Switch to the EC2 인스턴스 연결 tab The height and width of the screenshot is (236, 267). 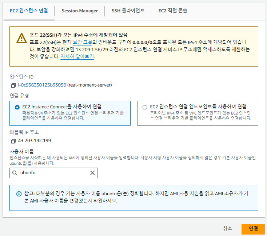coord(29,11)
